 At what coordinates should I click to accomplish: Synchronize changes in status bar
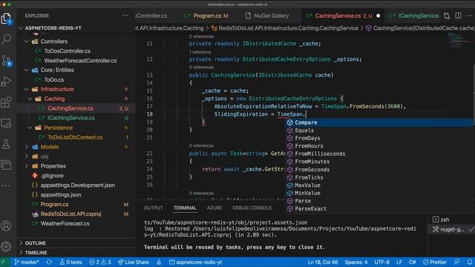click(49, 262)
